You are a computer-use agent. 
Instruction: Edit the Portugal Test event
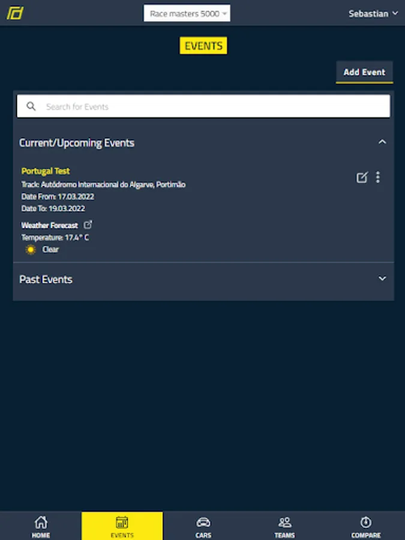pyautogui.click(x=362, y=178)
